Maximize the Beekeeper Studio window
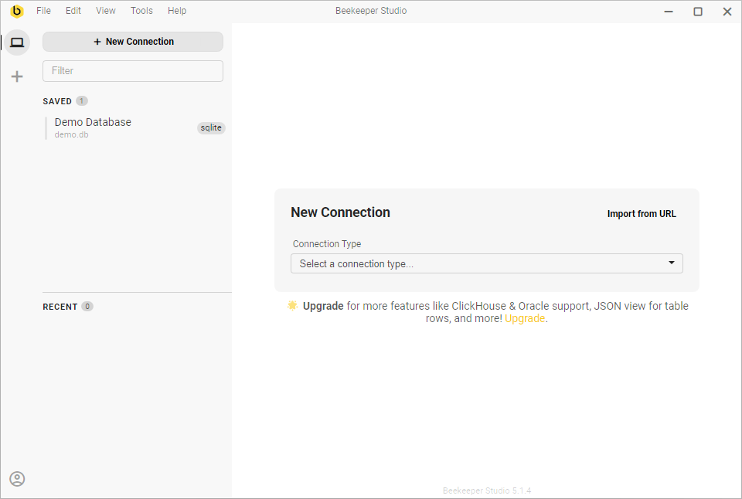The width and height of the screenshot is (742, 499). point(698,12)
